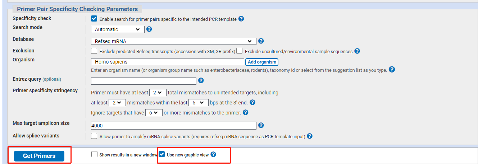Enable Exclude predicted Refseq transcripts checkbox
Screen dimensions: 478x164
point(94,51)
